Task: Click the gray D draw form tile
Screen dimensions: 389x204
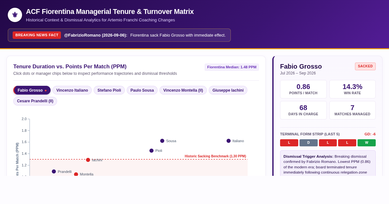Action: pos(309,143)
